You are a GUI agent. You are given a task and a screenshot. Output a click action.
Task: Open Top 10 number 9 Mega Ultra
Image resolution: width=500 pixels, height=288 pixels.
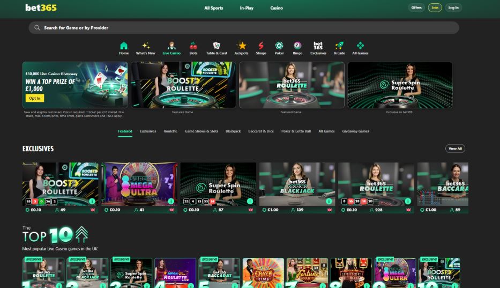[x=395, y=273]
